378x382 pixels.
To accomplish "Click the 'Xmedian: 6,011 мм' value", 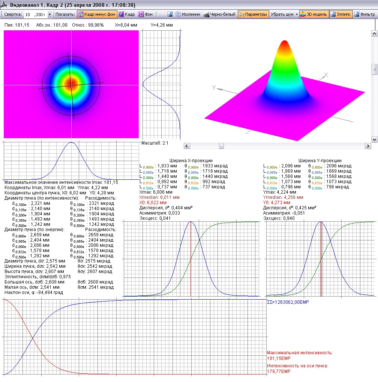I will [159, 197].
